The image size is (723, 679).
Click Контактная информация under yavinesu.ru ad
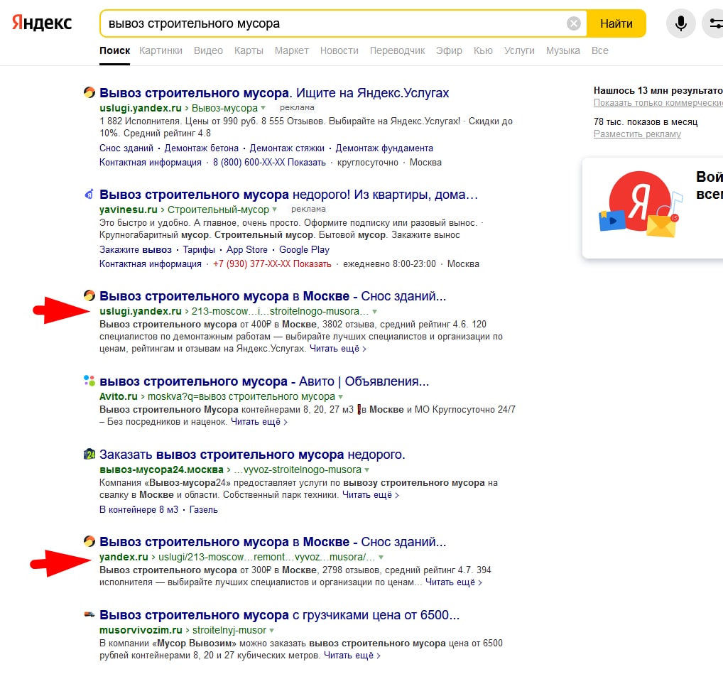click(151, 264)
